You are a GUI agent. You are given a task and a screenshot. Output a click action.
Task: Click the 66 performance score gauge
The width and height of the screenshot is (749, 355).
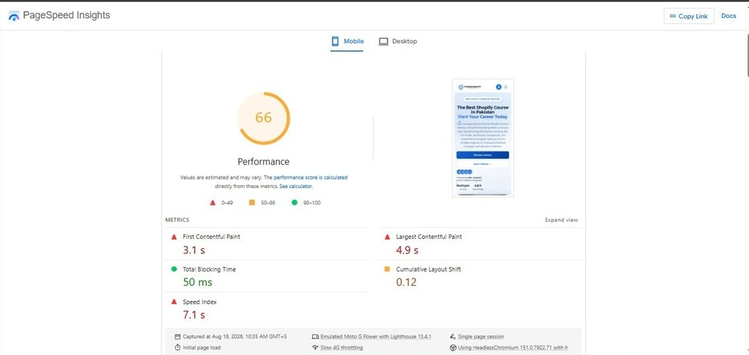(x=264, y=118)
